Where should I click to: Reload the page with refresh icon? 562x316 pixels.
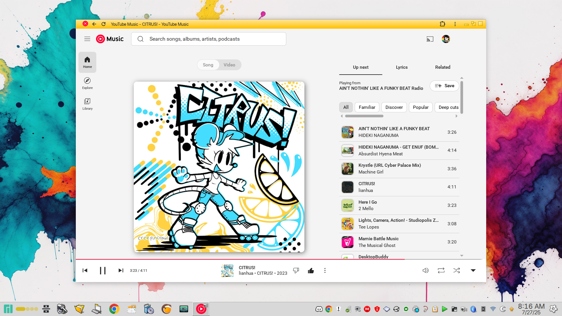click(x=103, y=24)
